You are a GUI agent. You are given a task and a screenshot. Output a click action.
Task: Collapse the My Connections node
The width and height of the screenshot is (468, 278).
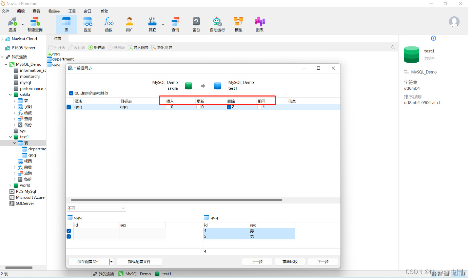(x=2, y=57)
